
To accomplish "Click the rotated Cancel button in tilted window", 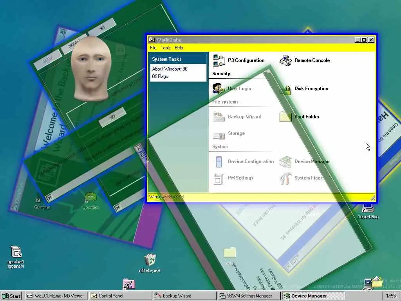I will (74, 44).
